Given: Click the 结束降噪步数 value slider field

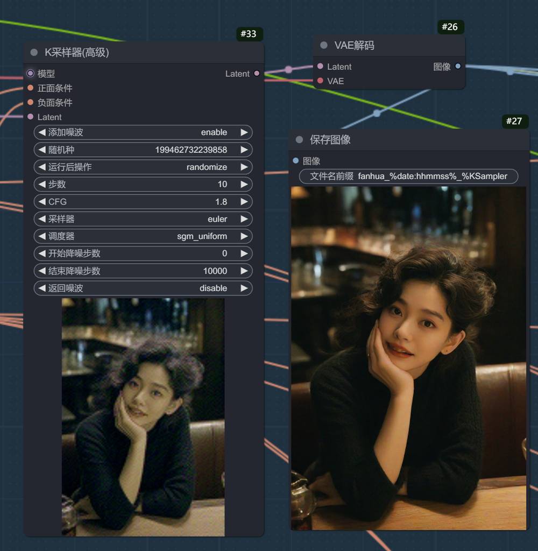Looking at the screenshot, I should (x=143, y=271).
